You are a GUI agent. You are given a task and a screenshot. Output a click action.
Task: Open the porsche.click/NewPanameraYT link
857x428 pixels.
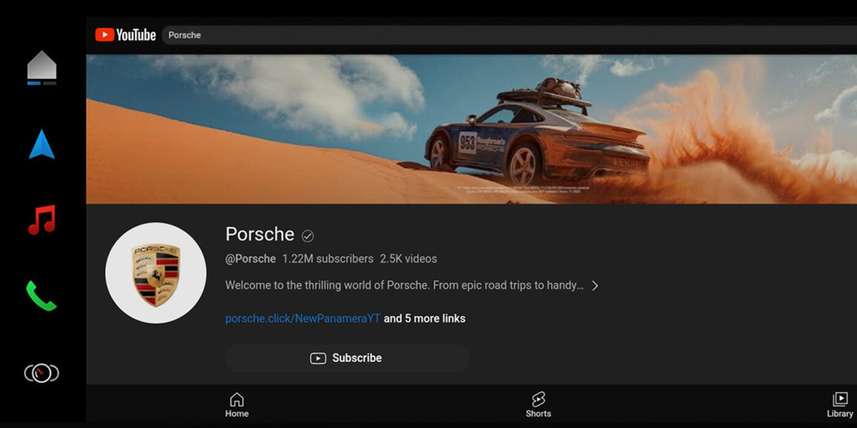pyautogui.click(x=302, y=319)
